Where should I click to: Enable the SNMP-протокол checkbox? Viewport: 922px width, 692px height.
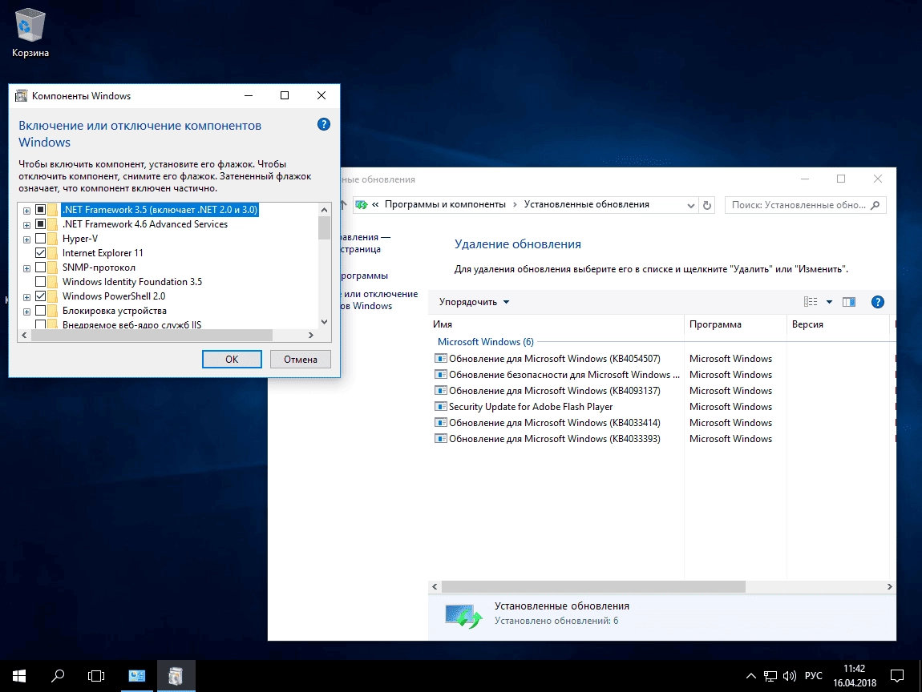[41, 268]
